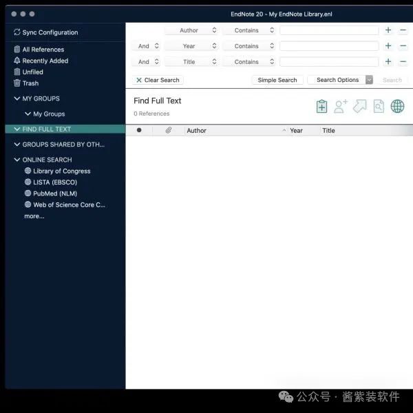Collapse GROUPS SHARED BY OTH... section

pos(17,145)
